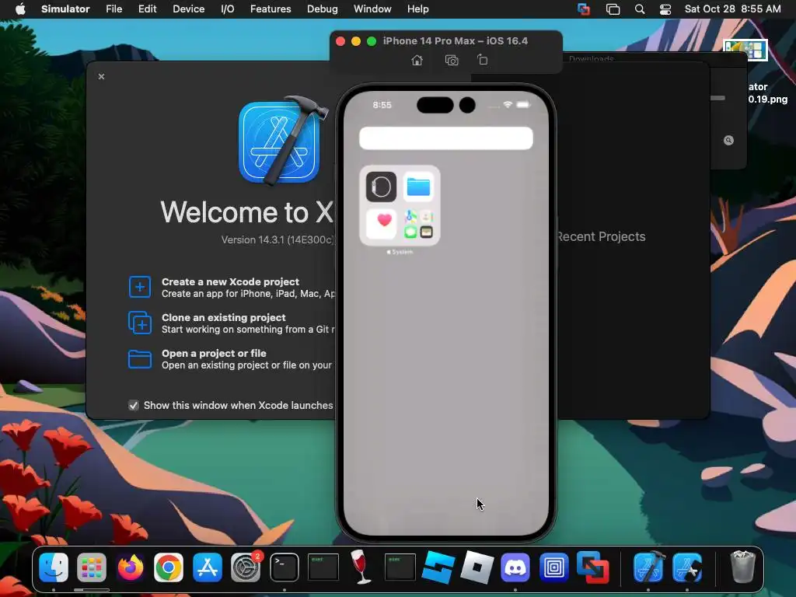
Task: Open the Wine glass app in the Dock
Action: tap(361, 566)
